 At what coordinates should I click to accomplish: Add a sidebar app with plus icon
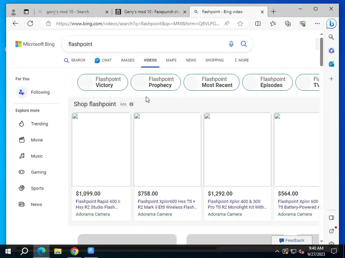pyautogui.click(x=332, y=79)
